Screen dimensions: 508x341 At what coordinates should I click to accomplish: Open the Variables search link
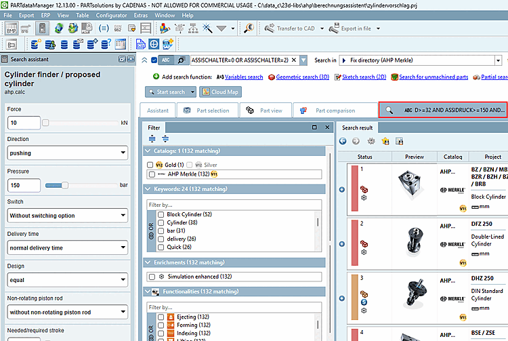pos(244,77)
